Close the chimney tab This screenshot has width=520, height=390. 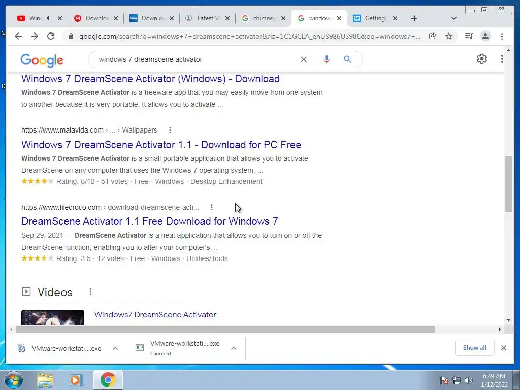click(x=283, y=18)
